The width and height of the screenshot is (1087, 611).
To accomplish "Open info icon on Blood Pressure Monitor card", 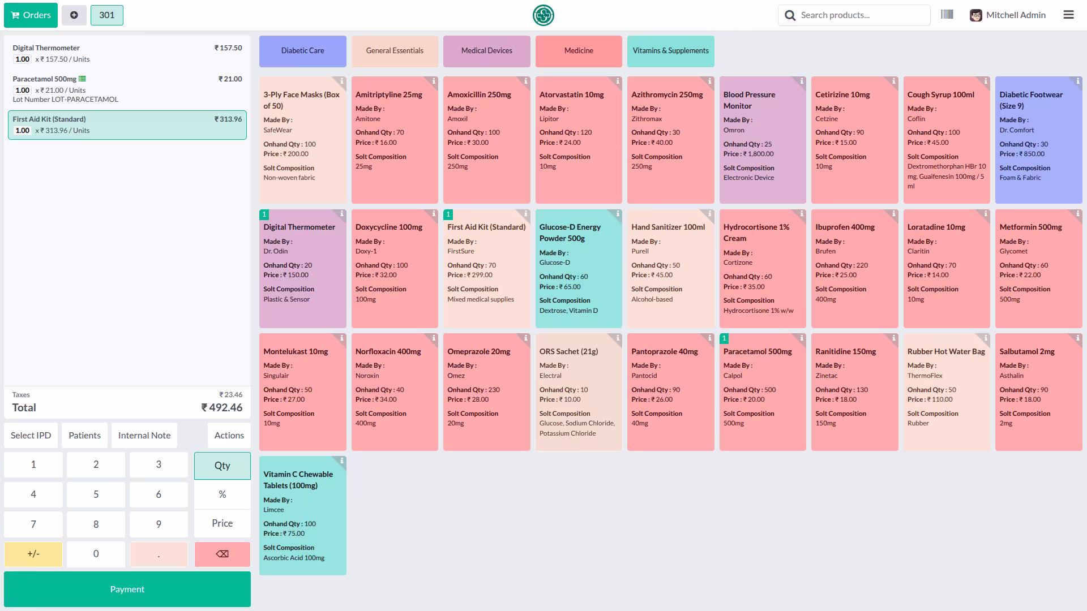I will [x=802, y=81].
